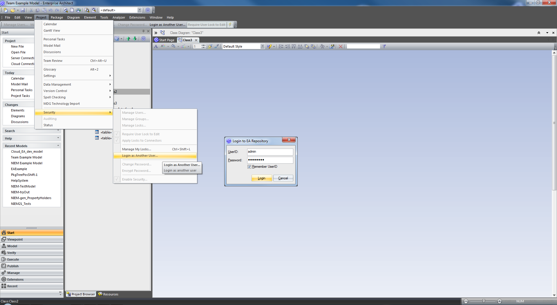Image resolution: width=557 pixels, height=305 pixels.
Task: Adjust the zoom slider in status bar
Action: (x=484, y=301)
